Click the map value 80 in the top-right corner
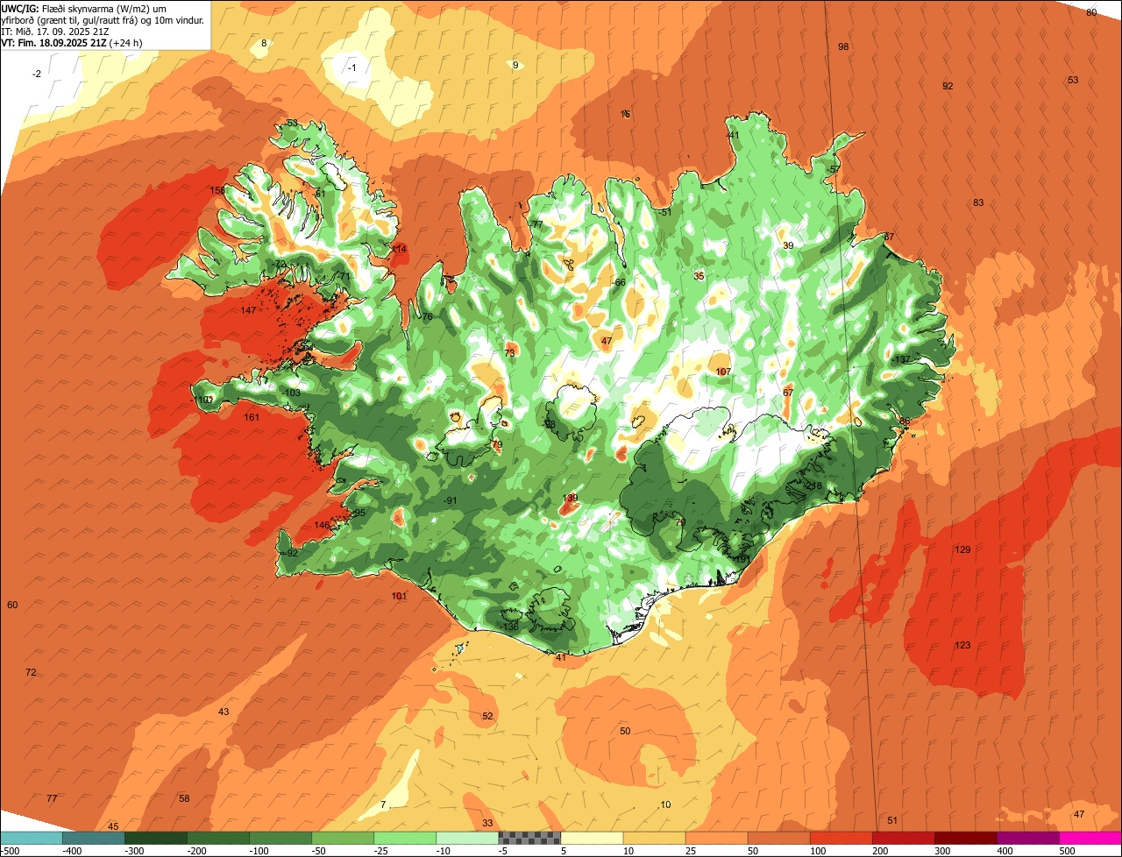Viewport: 1122px width, 857px height. coord(1091,12)
